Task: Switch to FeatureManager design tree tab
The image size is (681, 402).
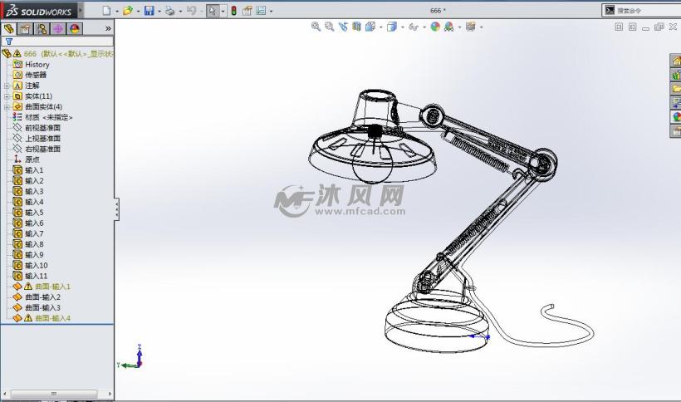Action: point(8,28)
